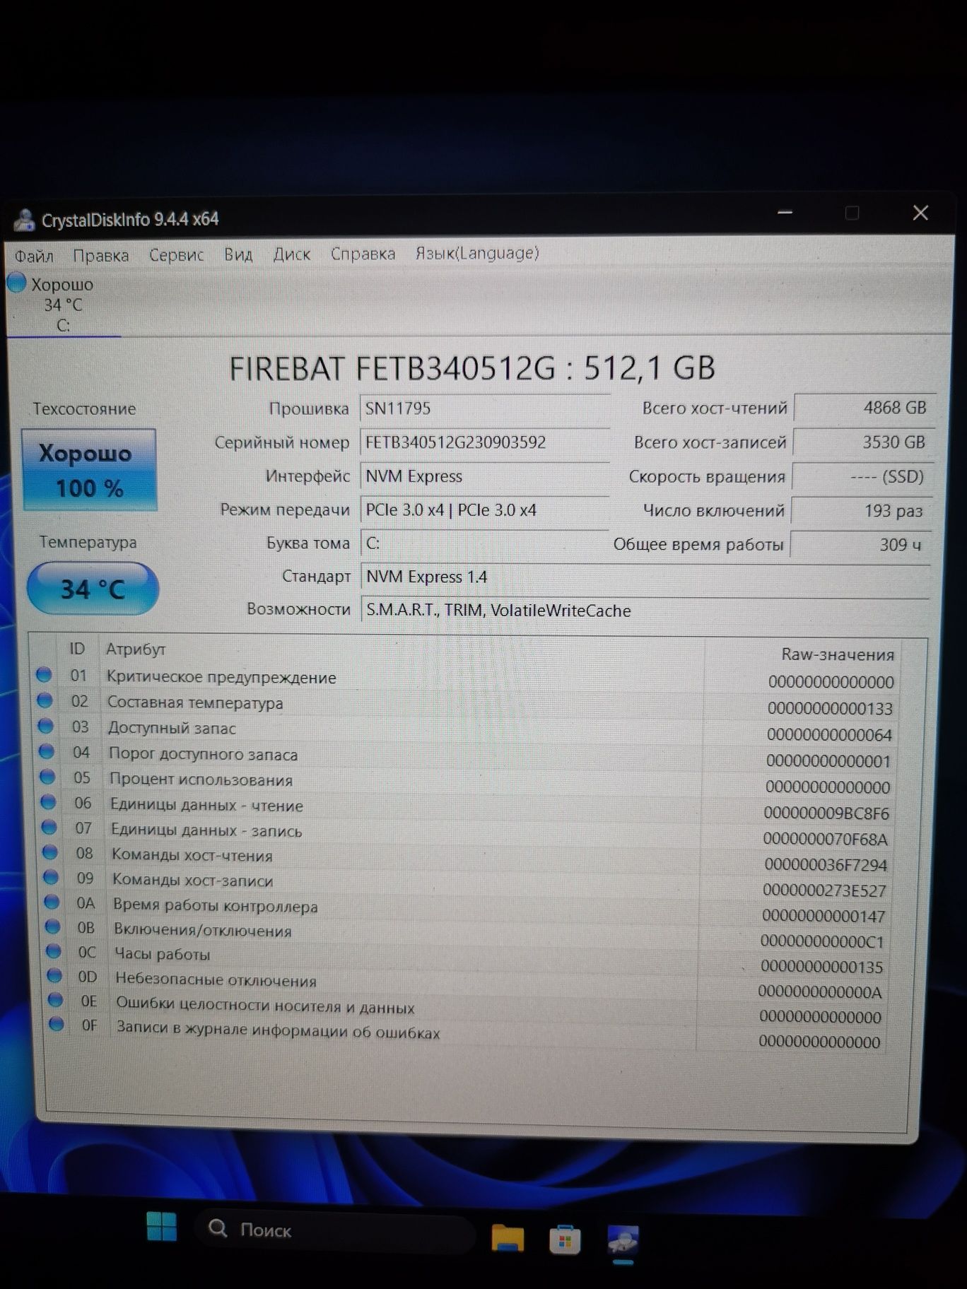The width and height of the screenshot is (967, 1289).
Task: Click the total host writes value 3530 GB
Action: coord(864,442)
